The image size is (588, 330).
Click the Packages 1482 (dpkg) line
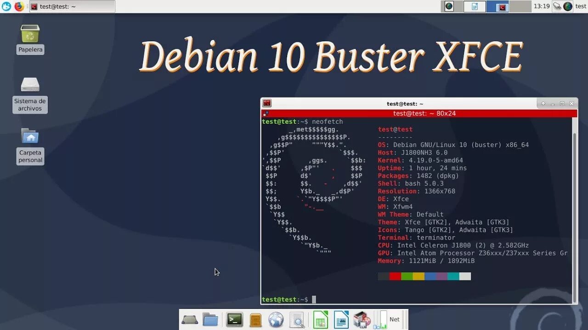click(x=418, y=176)
